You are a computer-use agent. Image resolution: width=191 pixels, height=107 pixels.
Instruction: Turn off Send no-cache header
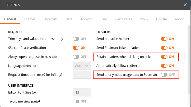tap(164, 39)
